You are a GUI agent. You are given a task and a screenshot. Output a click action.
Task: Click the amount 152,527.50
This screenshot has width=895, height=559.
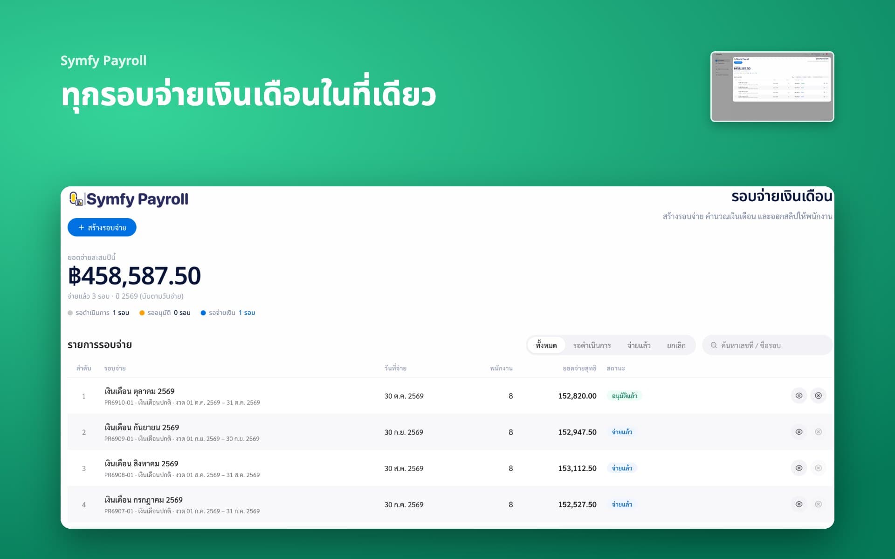point(577,504)
